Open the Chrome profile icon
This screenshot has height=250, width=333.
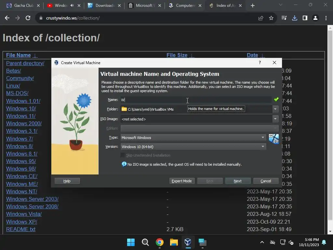point(315,18)
